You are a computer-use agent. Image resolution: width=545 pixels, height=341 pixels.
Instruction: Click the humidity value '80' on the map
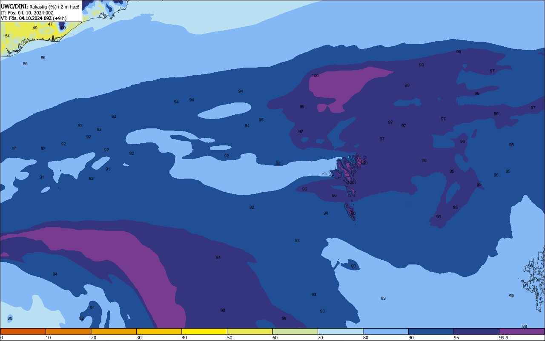coord(10,318)
